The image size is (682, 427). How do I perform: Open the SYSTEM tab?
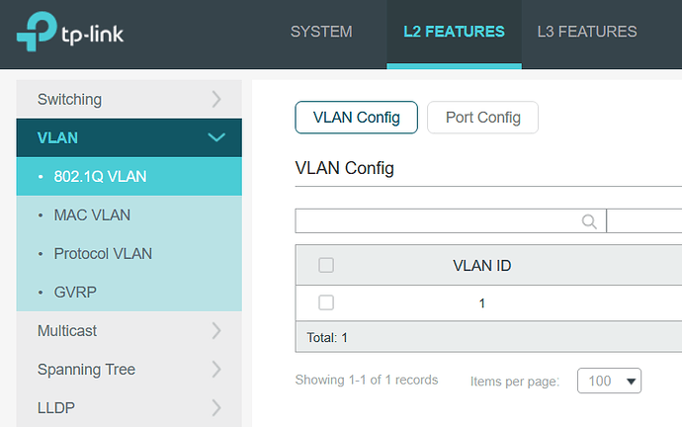point(321,32)
